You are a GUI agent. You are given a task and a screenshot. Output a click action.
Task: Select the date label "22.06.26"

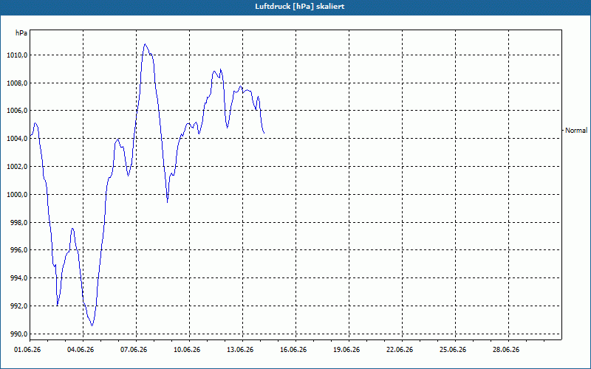coord(400,350)
